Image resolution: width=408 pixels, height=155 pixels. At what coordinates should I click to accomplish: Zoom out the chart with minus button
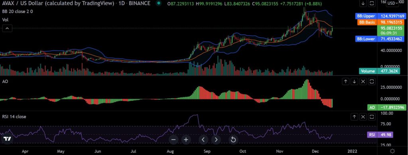pos(173,139)
